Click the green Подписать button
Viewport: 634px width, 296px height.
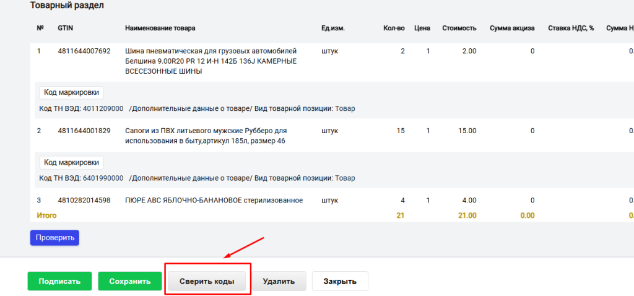coord(59,281)
